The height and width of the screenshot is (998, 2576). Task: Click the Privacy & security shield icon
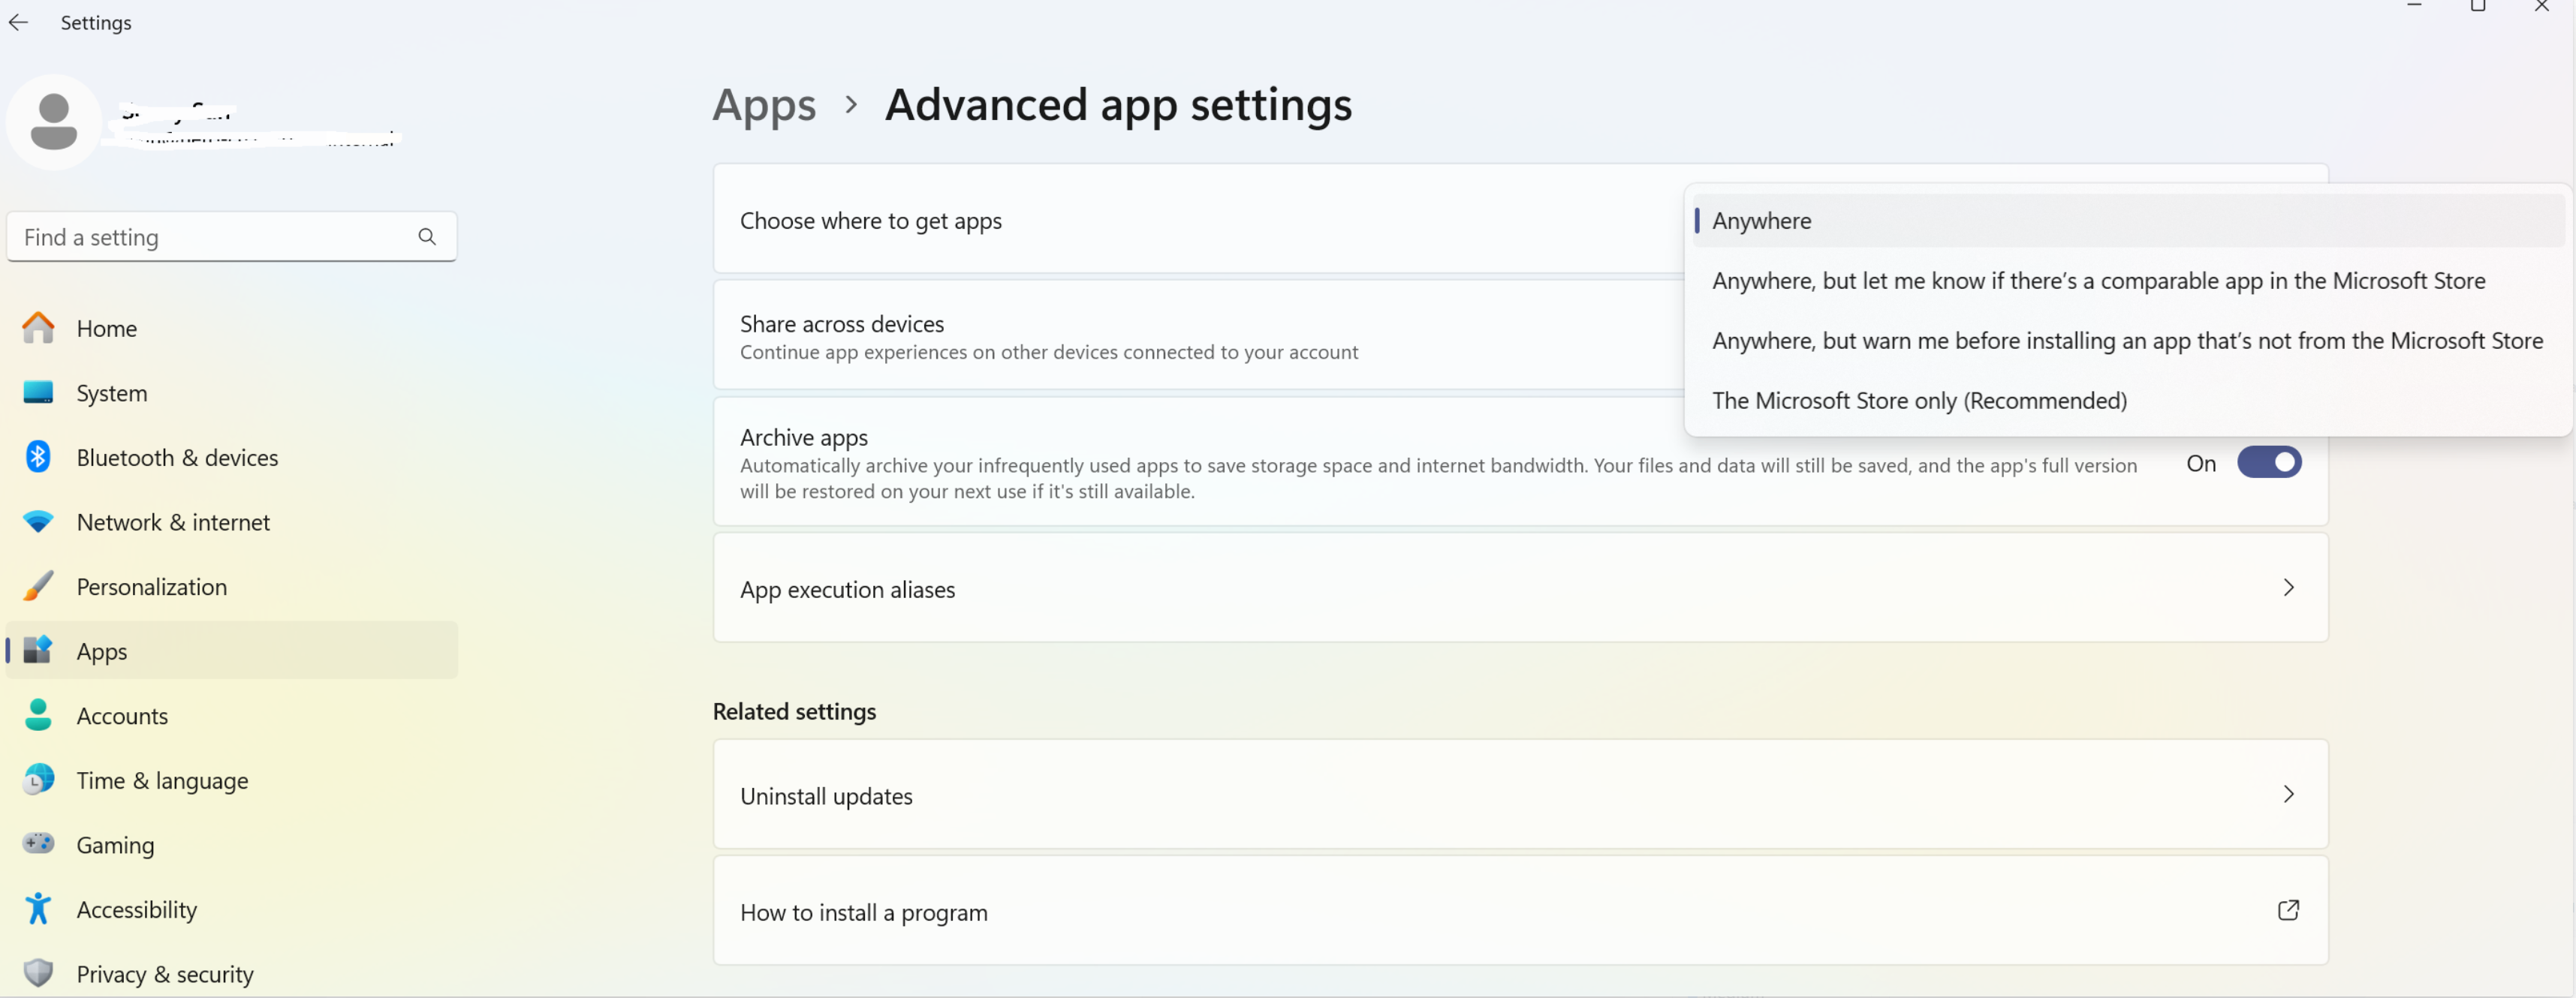[38, 973]
